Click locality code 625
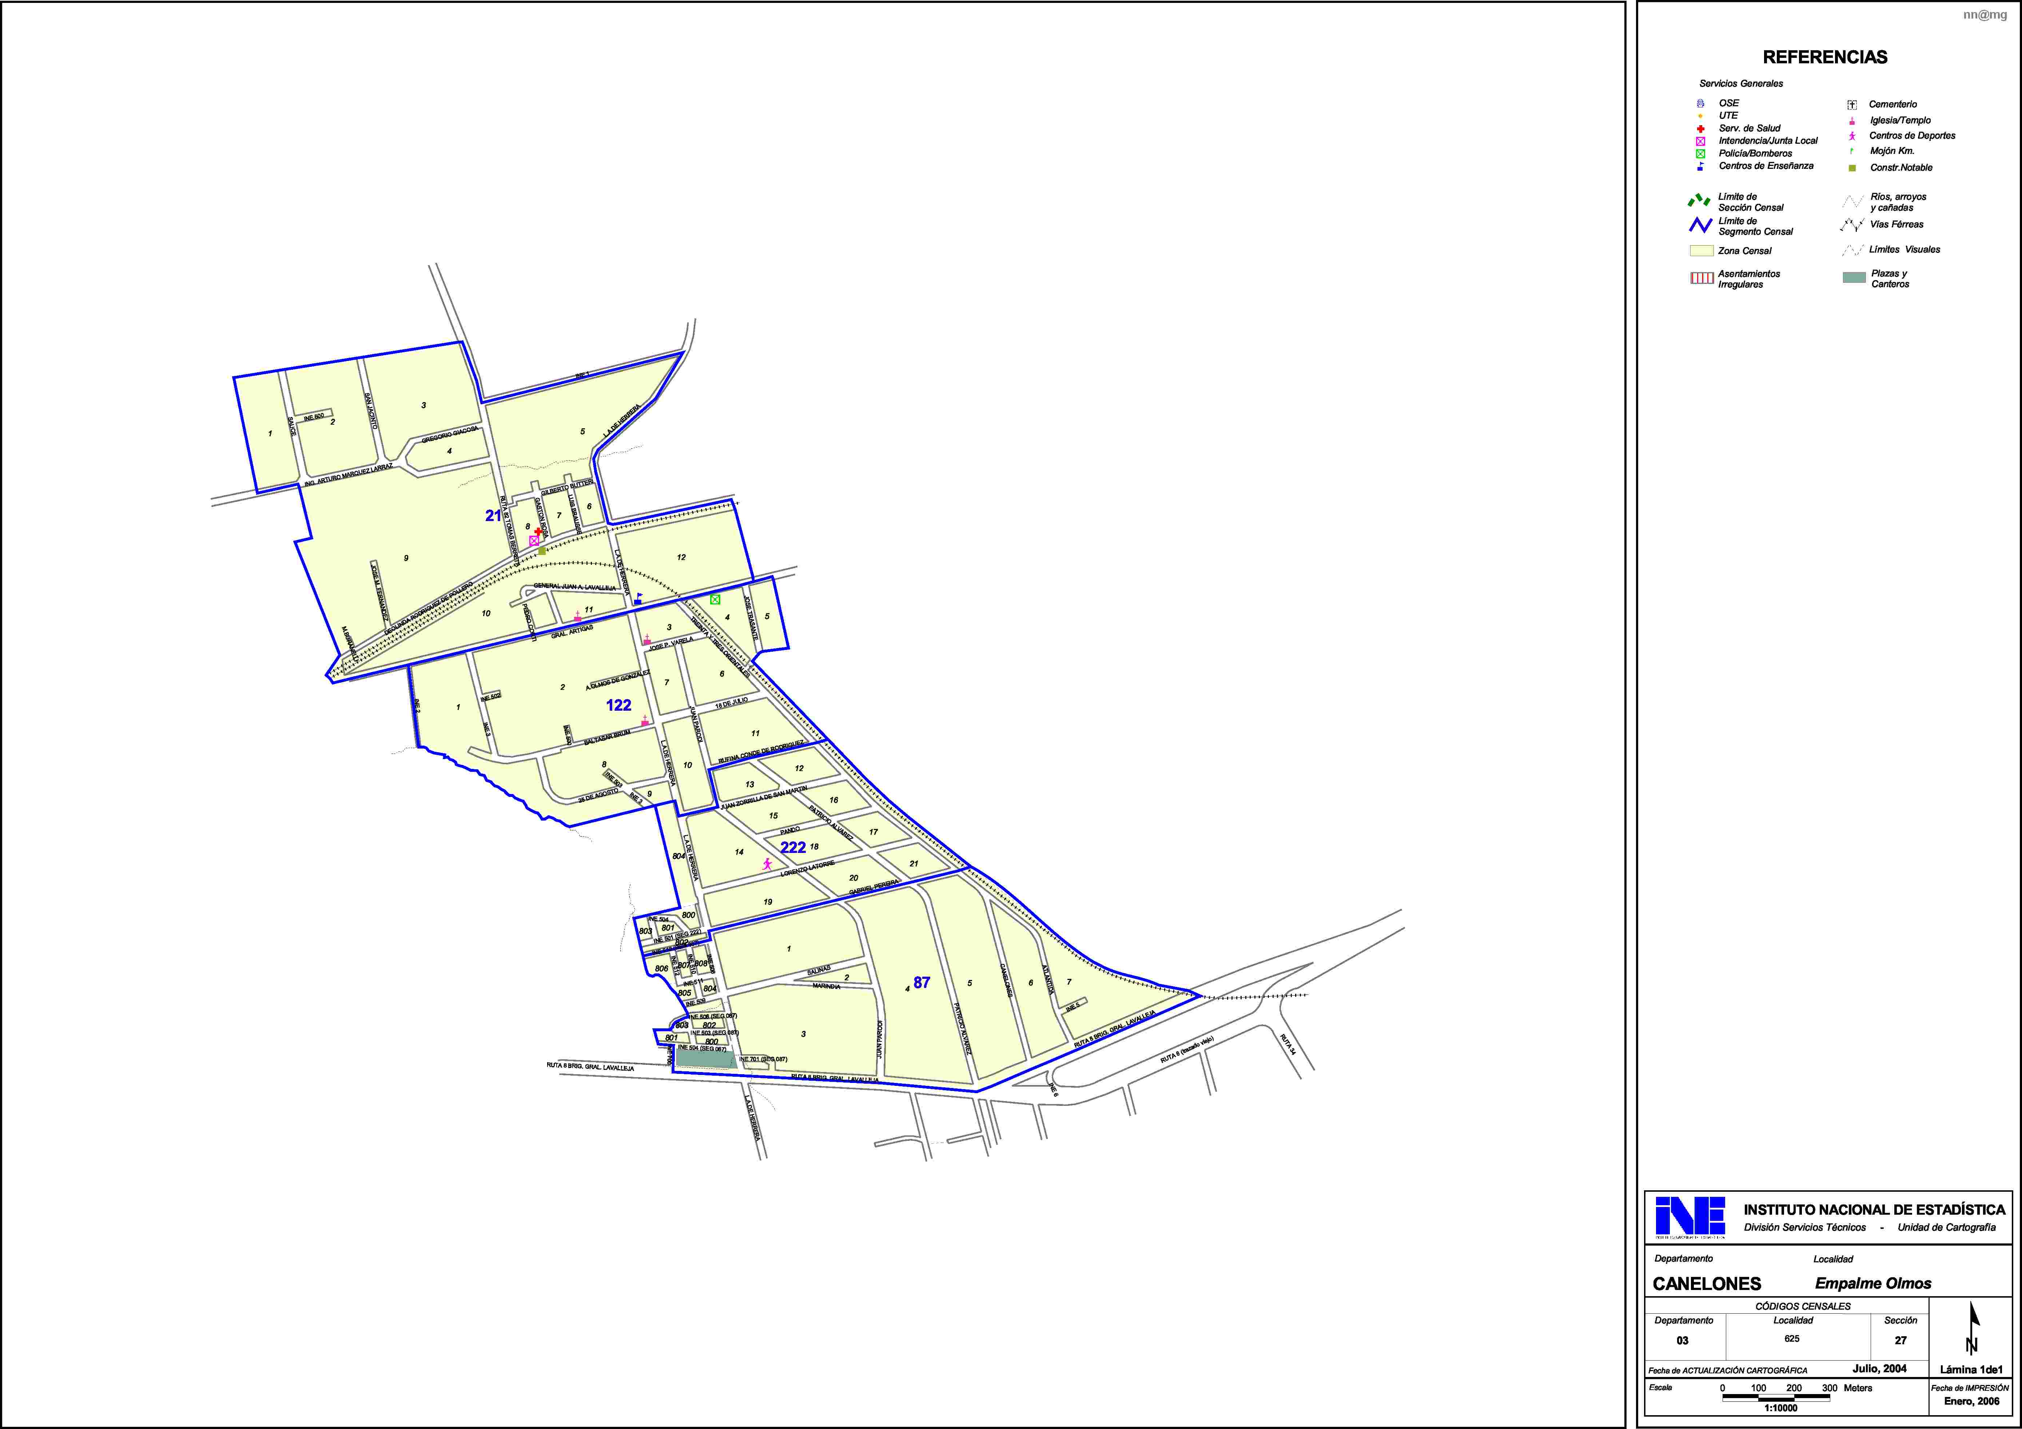The image size is (2022, 1429). 1792,1338
